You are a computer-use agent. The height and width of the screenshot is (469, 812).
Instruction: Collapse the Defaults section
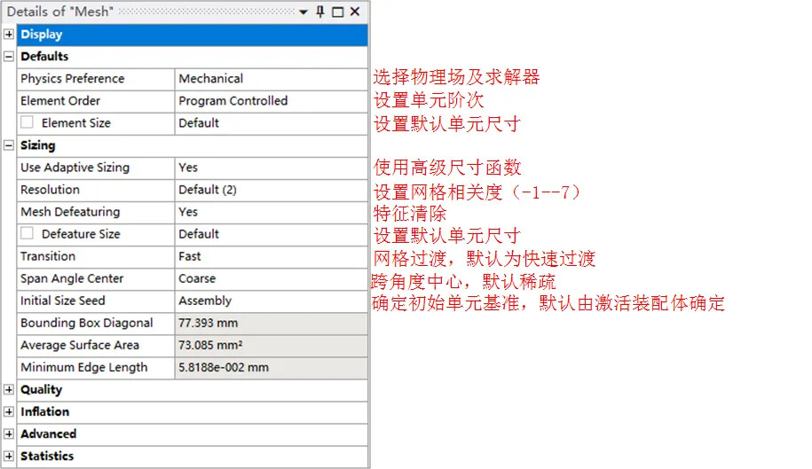tap(9, 57)
